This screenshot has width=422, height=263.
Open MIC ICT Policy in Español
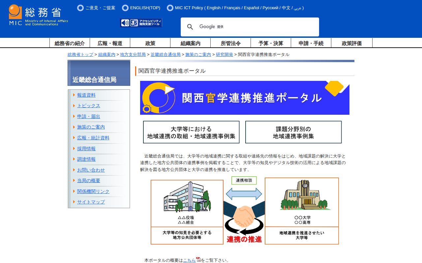click(252, 8)
